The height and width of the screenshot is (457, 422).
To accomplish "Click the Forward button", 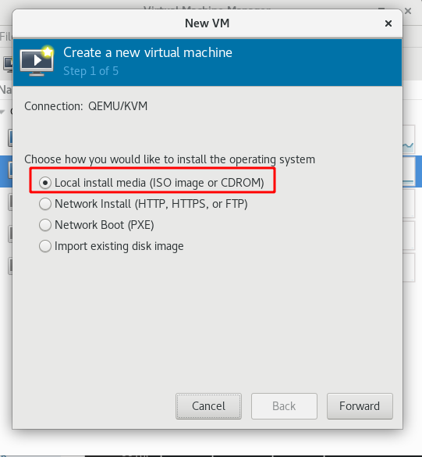I will [x=360, y=406].
